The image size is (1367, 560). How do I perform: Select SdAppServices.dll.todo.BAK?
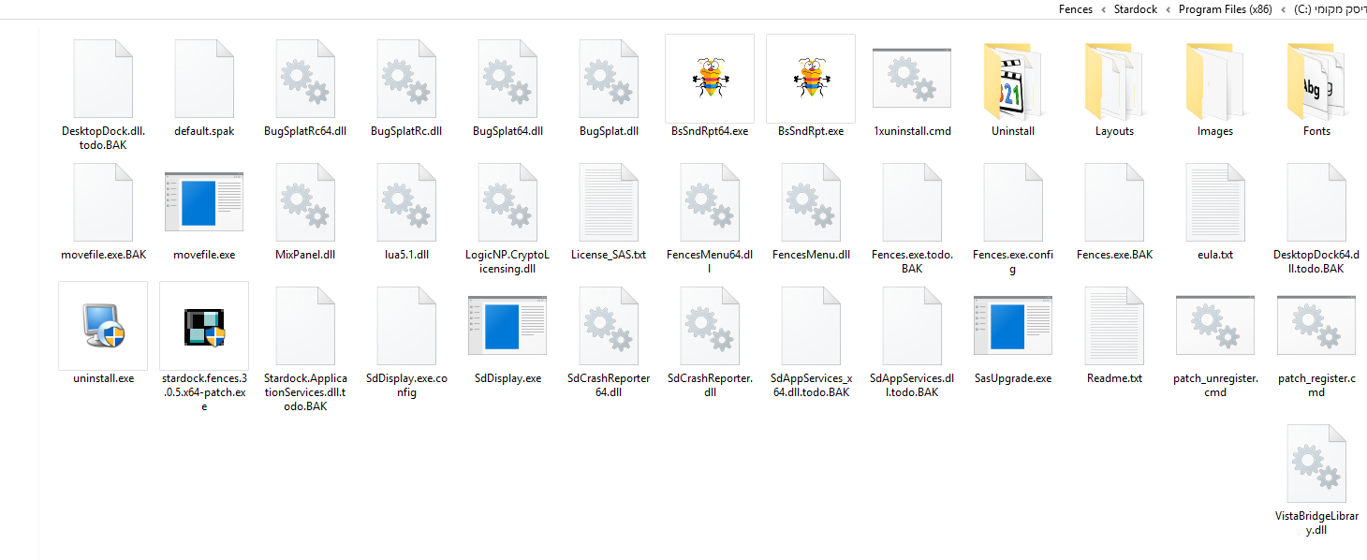coord(912,341)
